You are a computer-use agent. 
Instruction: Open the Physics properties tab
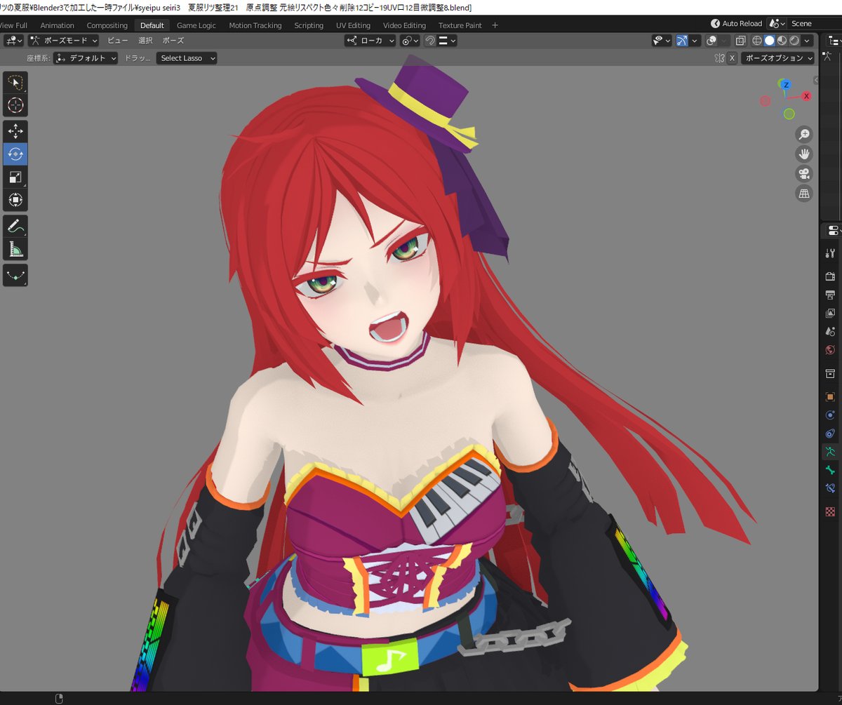coord(831,415)
